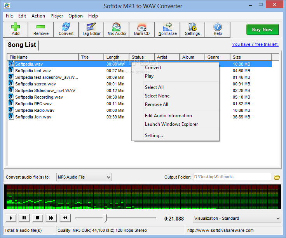Screen dimensions: 286x238
Task: Open the Player menu
Action: point(57,16)
